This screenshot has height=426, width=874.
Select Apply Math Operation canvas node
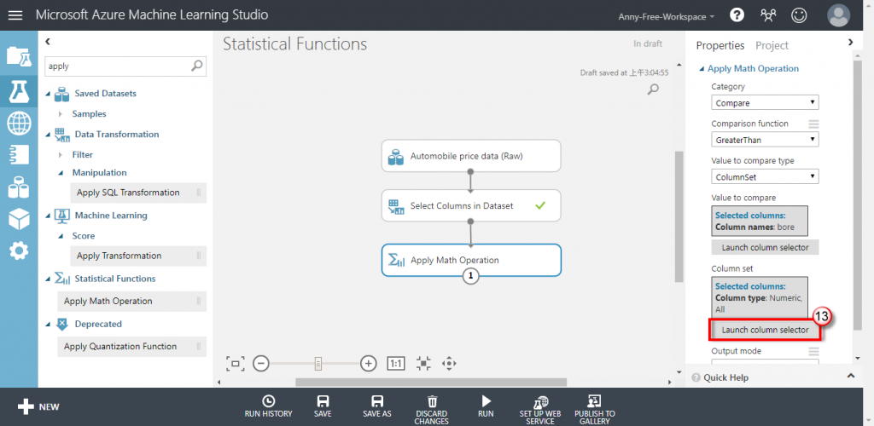pyautogui.click(x=471, y=260)
